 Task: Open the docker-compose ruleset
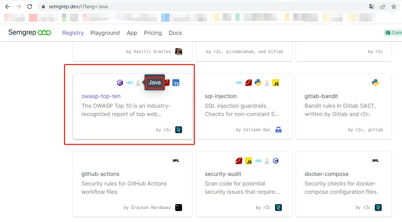click(x=326, y=174)
